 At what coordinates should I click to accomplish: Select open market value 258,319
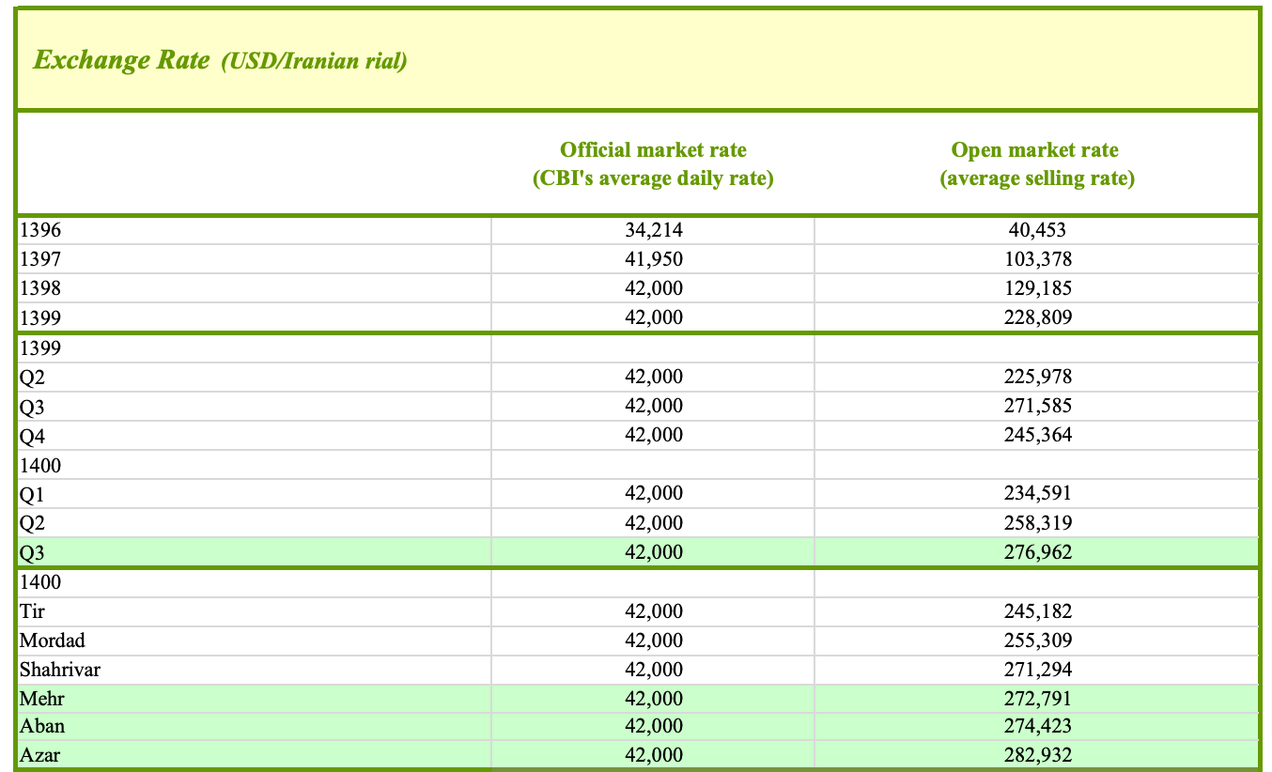point(1037,523)
